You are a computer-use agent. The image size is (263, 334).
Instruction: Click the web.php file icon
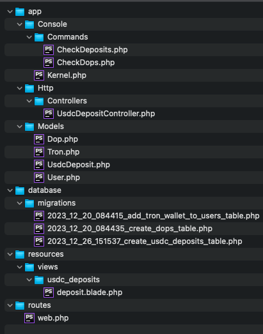[x=29, y=318]
